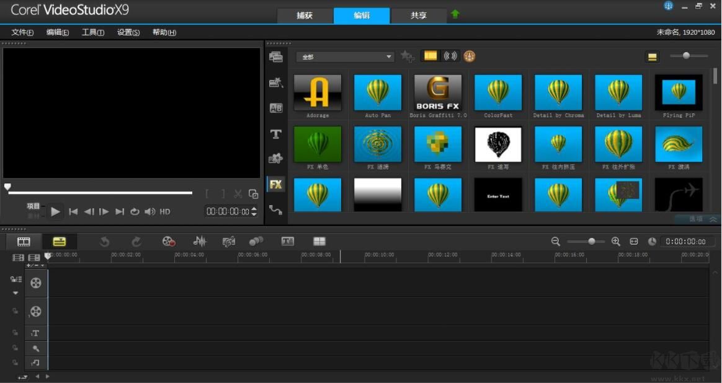Screen dimensions: 722x383
Task: Open the 工具(T) menu
Action: [x=93, y=32]
